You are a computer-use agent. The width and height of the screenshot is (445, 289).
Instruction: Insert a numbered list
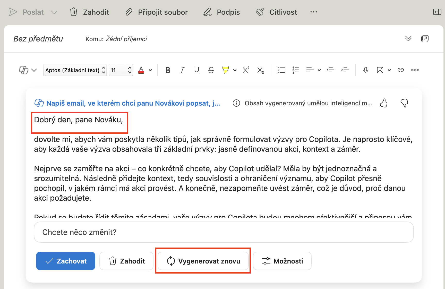coord(295,70)
